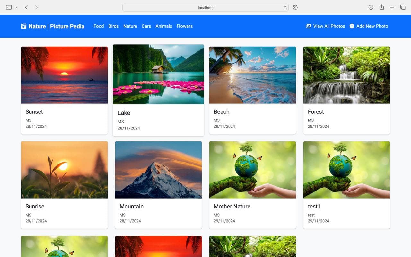Screen dimensions: 411x257
Task: Focus the localhost address bar
Action: tap(205, 8)
